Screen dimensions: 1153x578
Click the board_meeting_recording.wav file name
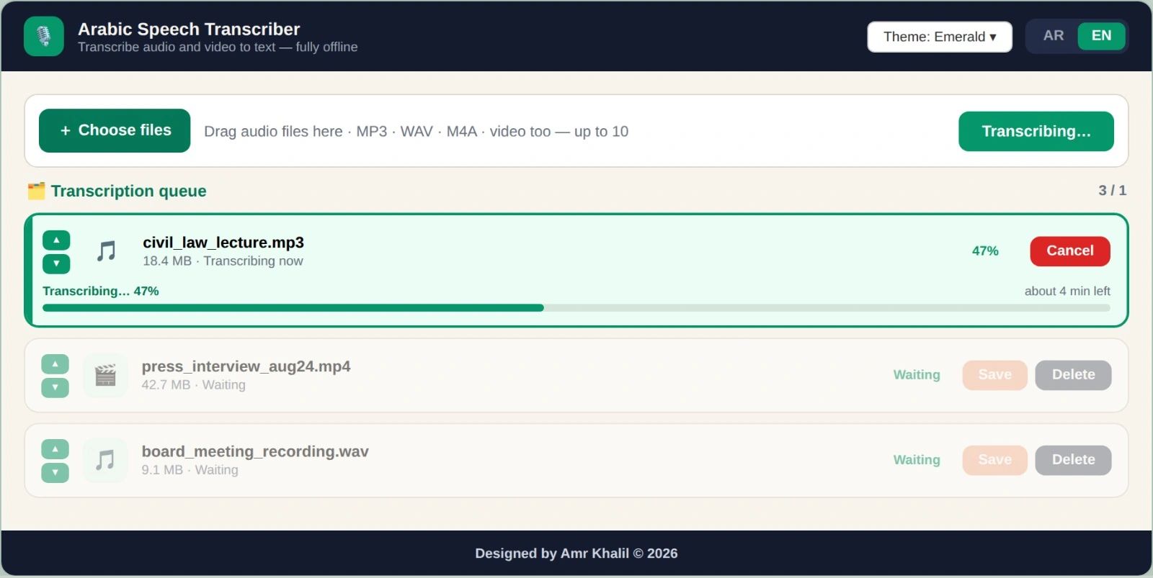pos(255,451)
